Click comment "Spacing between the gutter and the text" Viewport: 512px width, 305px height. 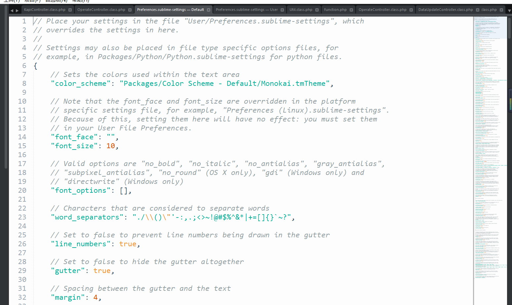(x=141, y=288)
